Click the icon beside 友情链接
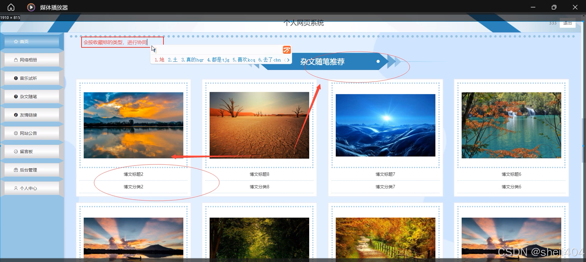 coord(16,115)
